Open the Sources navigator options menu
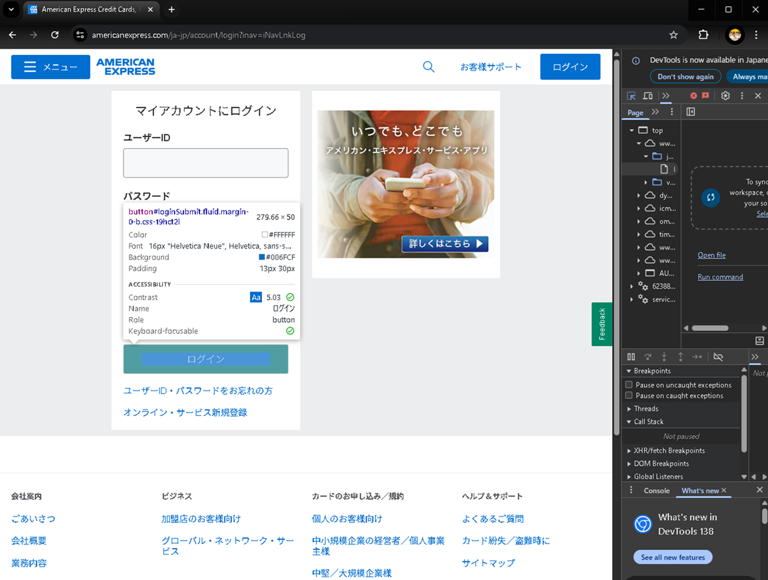Screen dimensions: 768x580 671,112
